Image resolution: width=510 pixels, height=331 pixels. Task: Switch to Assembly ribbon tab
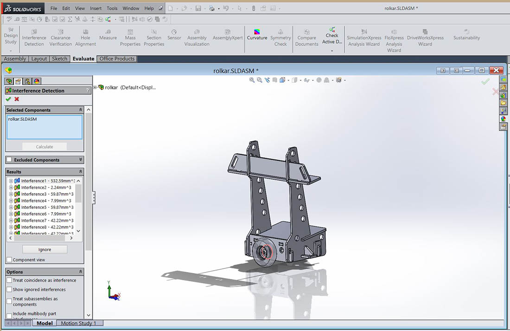[15, 58]
